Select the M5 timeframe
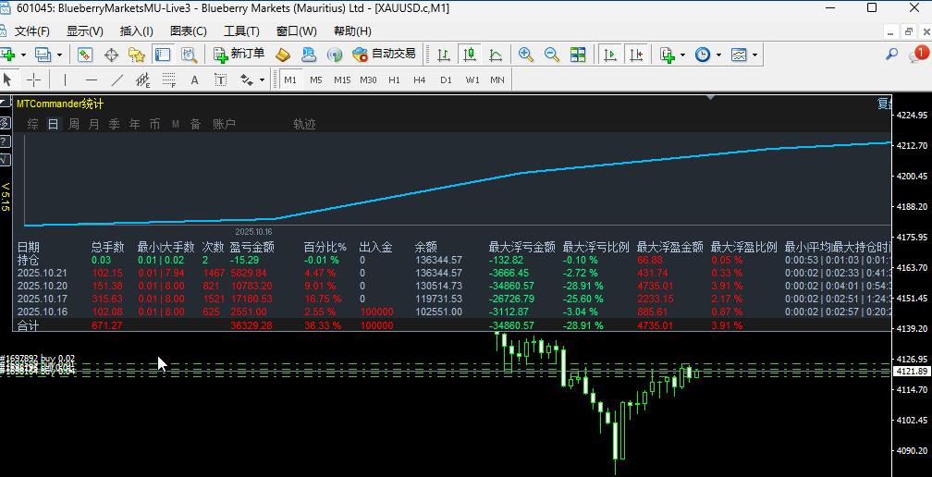 (x=316, y=79)
